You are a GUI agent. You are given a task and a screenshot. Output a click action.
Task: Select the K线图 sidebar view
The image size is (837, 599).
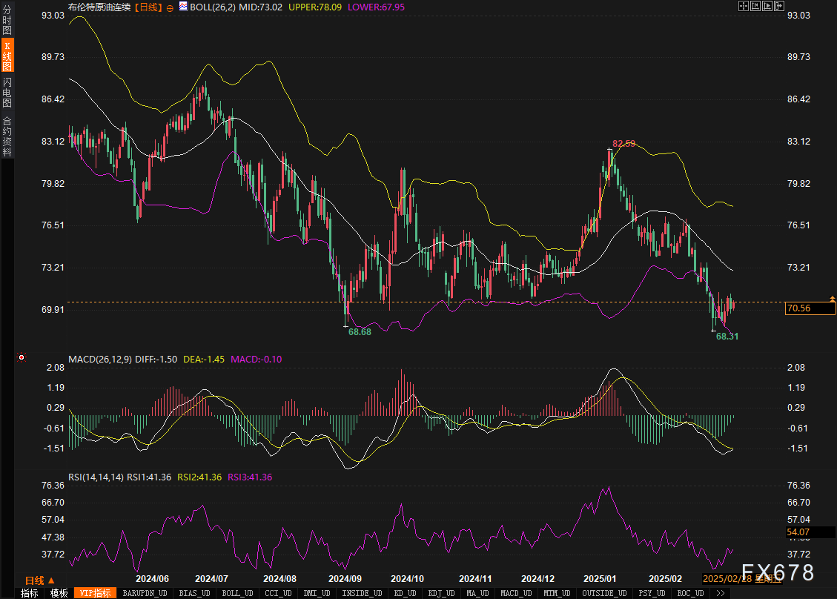pyautogui.click(x=7, y=55)
